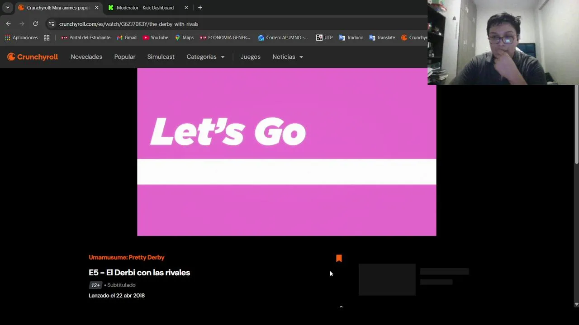The height and width of the screenshot is (325, 579).
Task: Go back to the previous page
Action: point(8,24)
